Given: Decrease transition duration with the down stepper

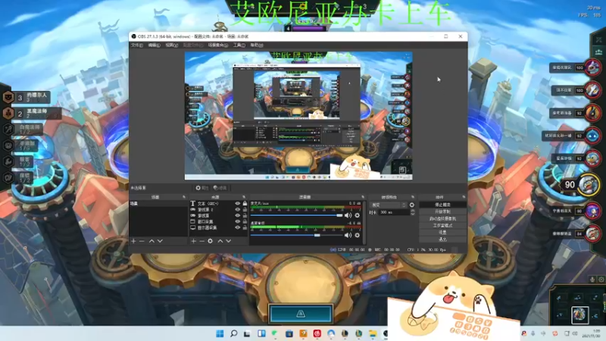Looking at the screenshot, I should pos(412,214).
